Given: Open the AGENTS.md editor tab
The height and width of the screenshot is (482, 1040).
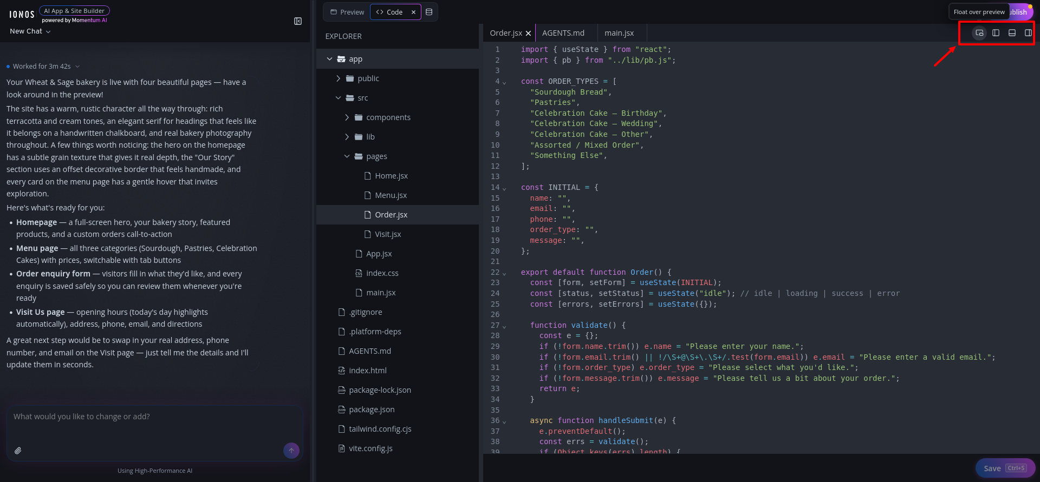Looking at the screenshot, I should (563, 33).
